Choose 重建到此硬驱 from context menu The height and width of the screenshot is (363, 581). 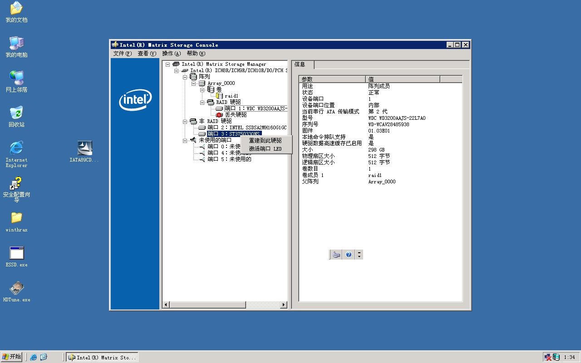(x=265, y=141)
